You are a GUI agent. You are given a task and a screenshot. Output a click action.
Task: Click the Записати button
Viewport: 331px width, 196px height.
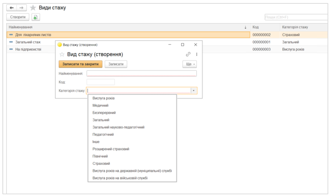click(116, 64)
